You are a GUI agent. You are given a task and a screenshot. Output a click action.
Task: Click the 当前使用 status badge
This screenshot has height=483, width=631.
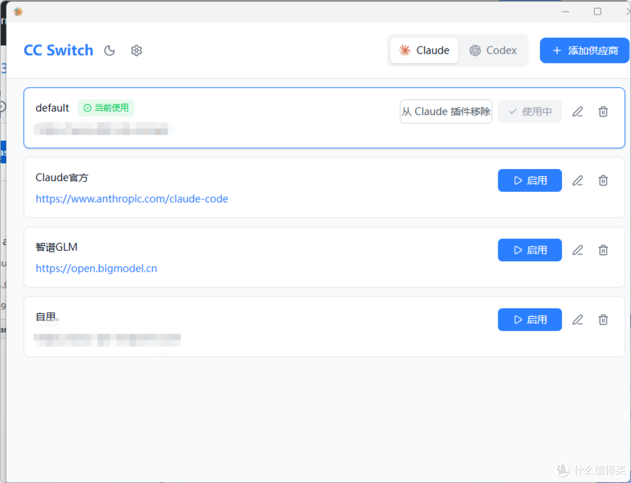click(x=106, y=108)
